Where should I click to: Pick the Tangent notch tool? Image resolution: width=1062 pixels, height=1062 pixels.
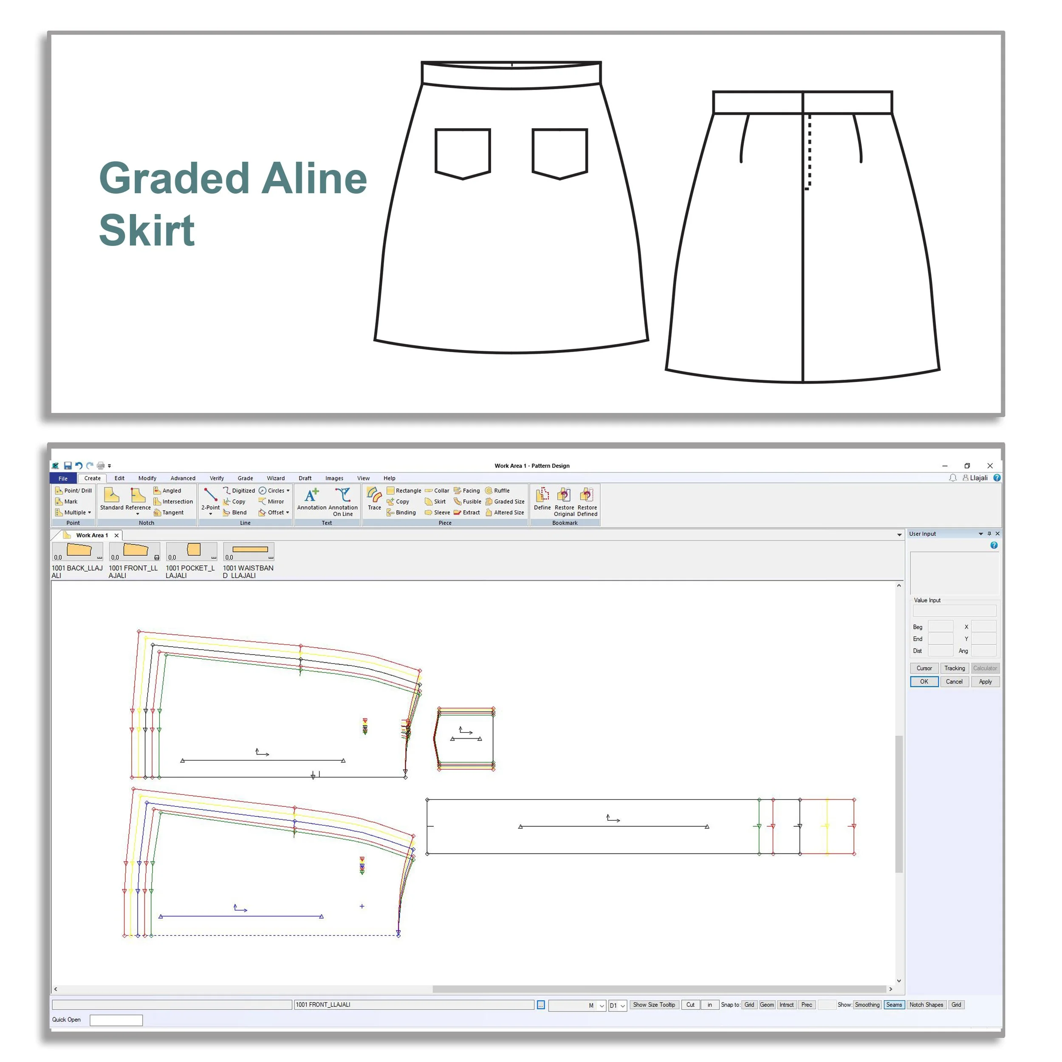(169, 512)
